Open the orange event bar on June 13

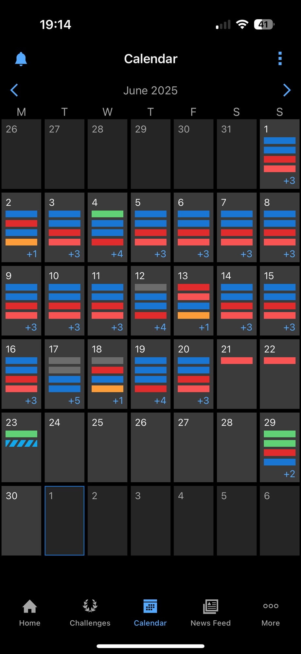point(193,316)
